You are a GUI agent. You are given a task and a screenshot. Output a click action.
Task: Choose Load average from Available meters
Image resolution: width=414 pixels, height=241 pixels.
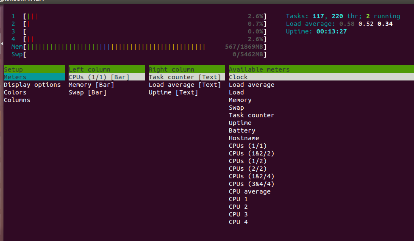pyautogui.click(x=251, y=84)
